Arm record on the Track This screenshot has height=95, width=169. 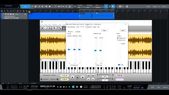[x=11, y=14]
